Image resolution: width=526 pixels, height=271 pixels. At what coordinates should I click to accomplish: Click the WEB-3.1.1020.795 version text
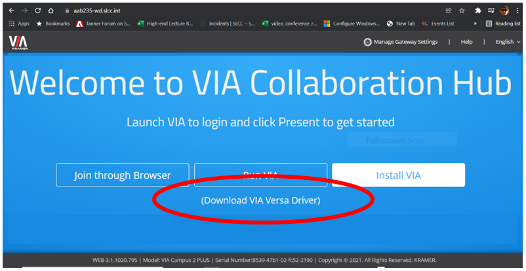(x=114, y=261)
